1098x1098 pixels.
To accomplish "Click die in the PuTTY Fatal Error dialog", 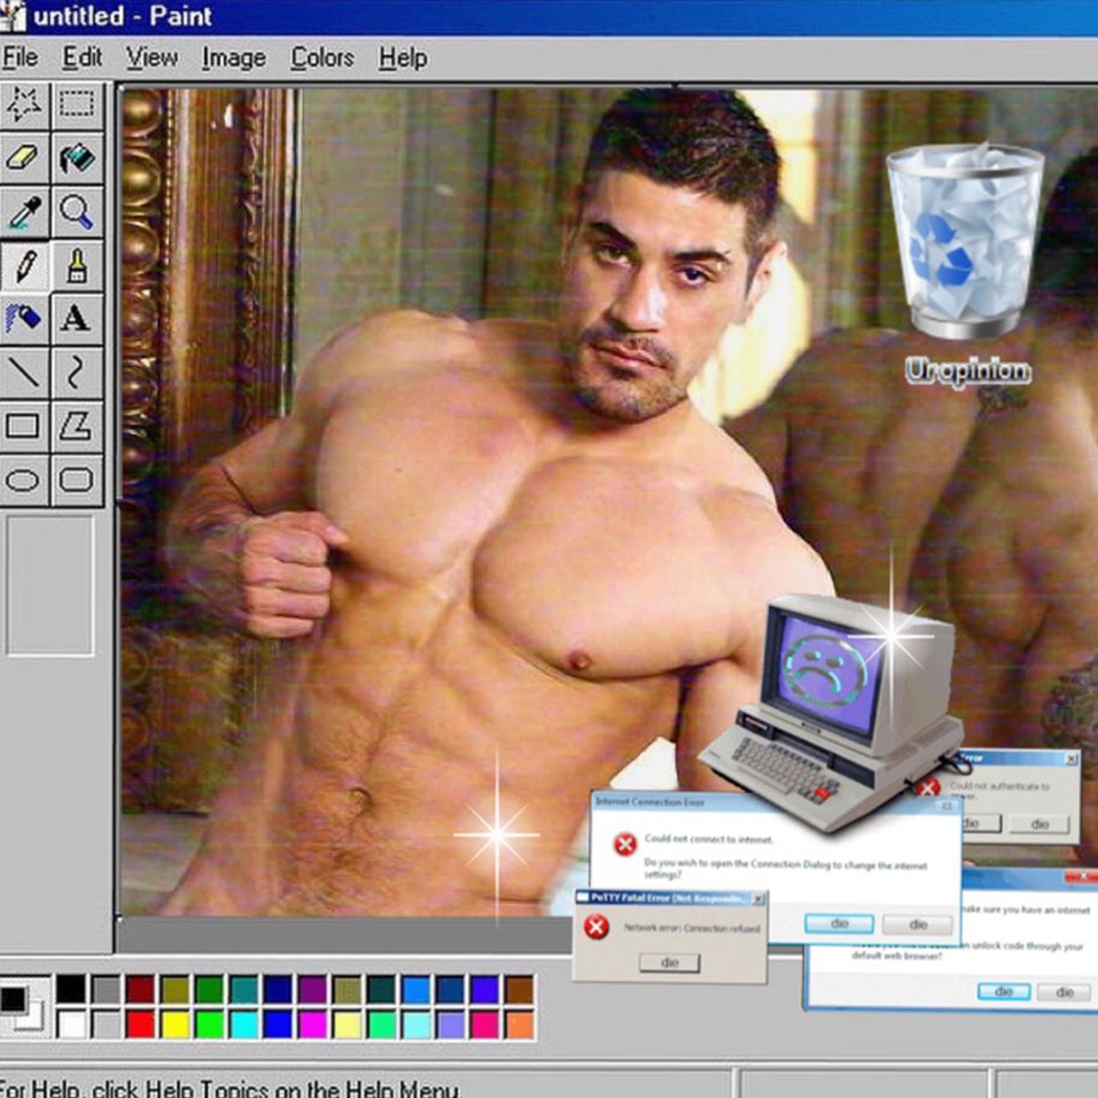I will pyautogui.click(x=670, y=963).
